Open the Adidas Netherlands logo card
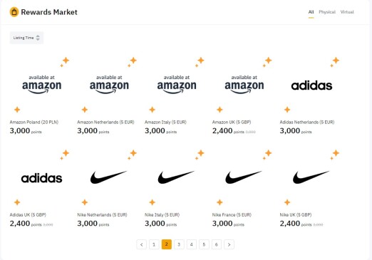Image resolution: width=372 pixels, height=260 pixels. pos(311,85)
